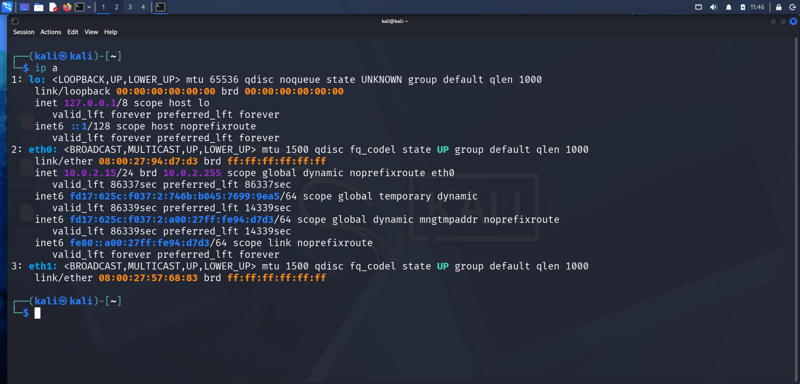Image resolution: width=800 pixels, height=384 pixels.
Task: Switch to workspace 1
Action: (103, 7)
